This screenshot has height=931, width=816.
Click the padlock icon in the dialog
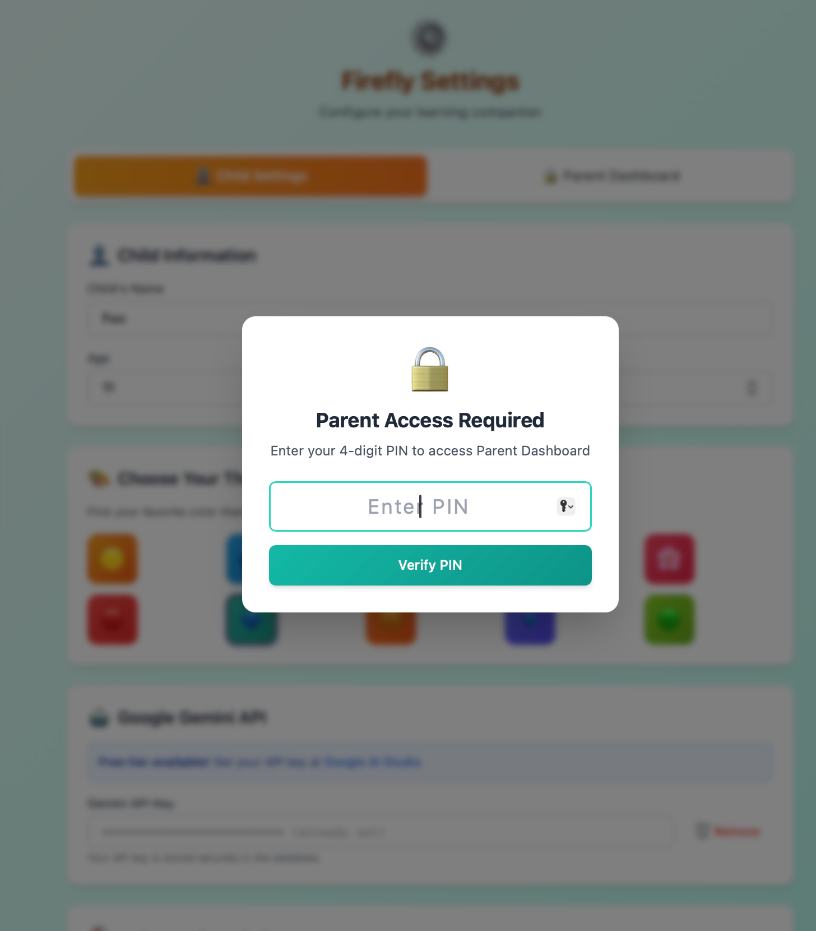430,370
